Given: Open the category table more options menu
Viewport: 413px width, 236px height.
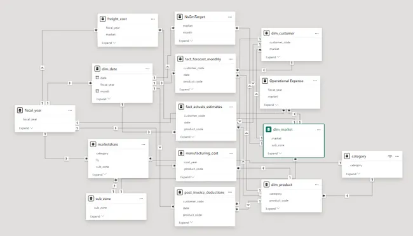Looking at the screenshot, I should click(398, 156).
